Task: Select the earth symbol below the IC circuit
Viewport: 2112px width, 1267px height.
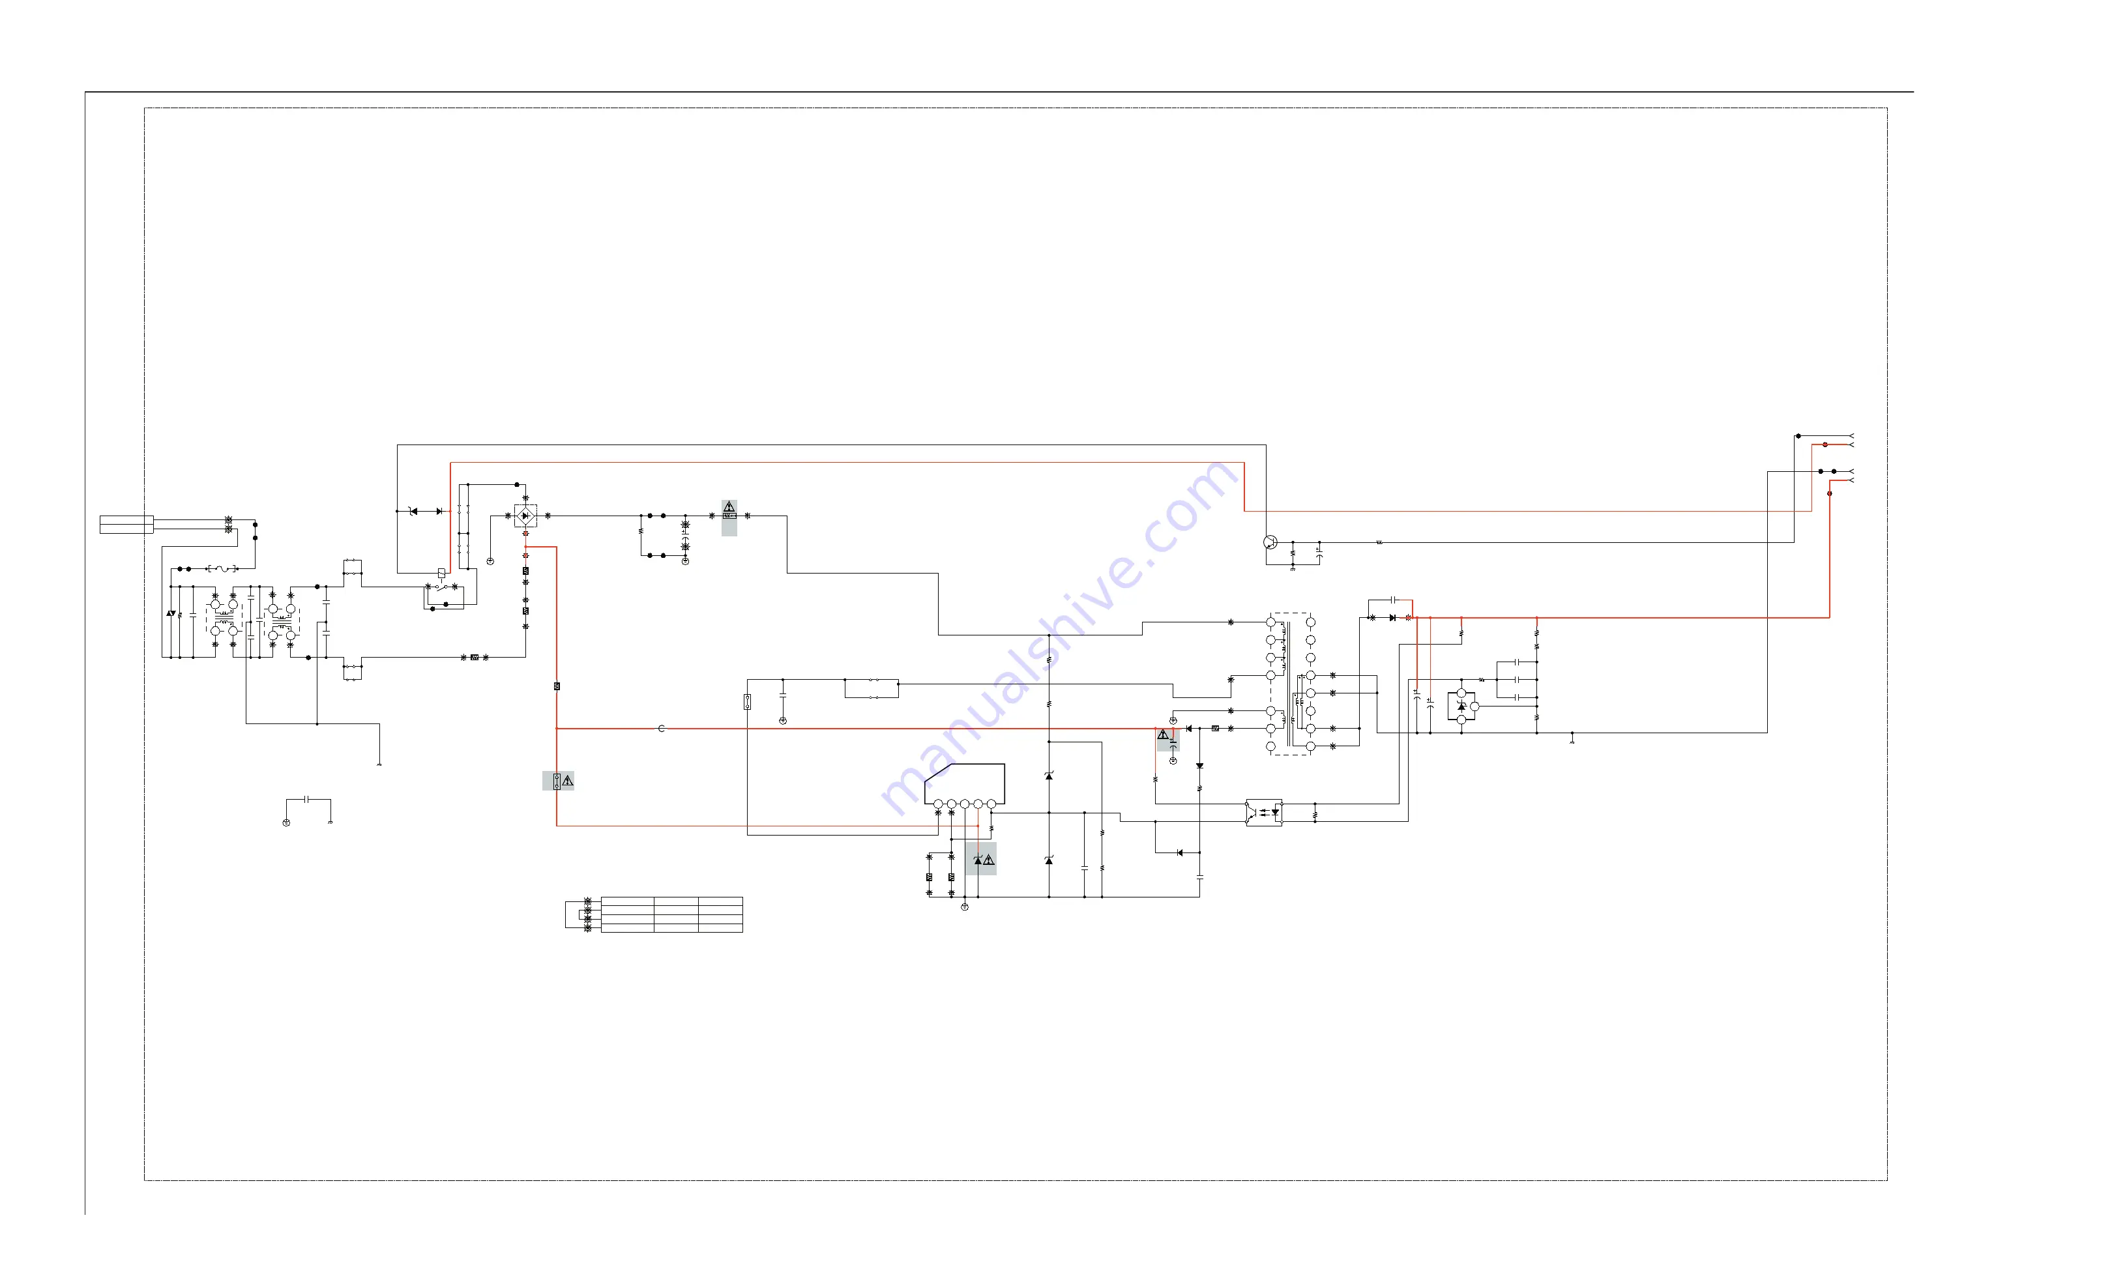Action: (965, 907)
